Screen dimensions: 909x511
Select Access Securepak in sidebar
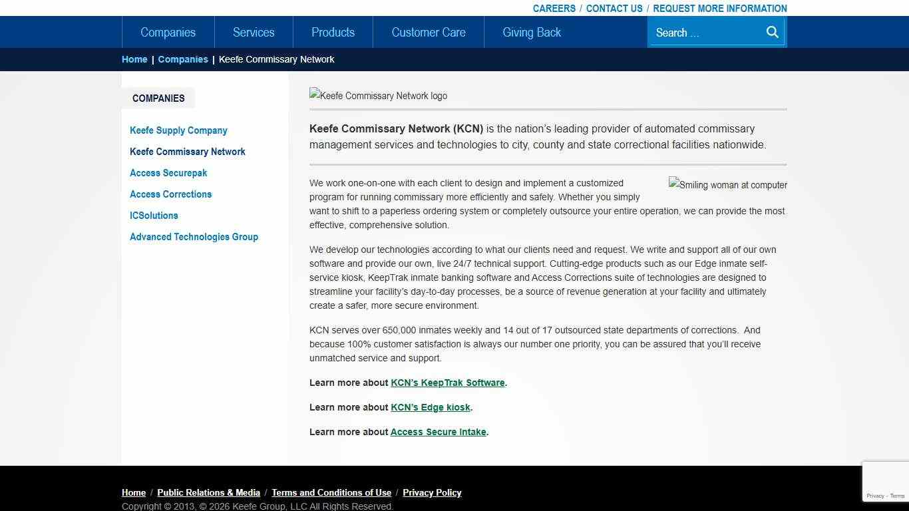point(168,173)
